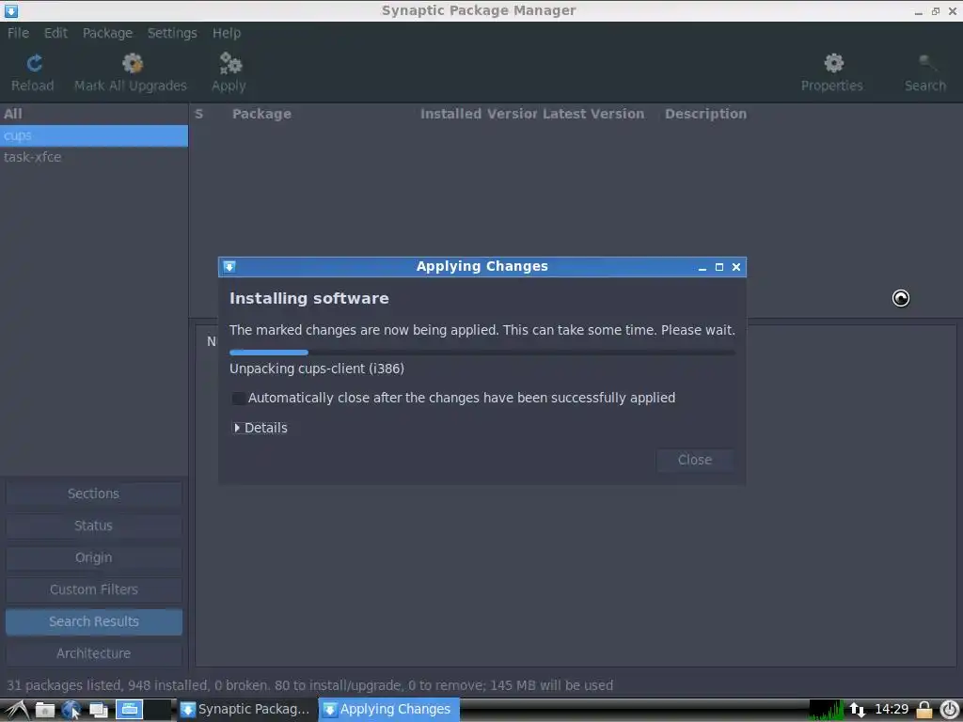This screenshot has height=722, width=963.
Task: Click the Search Results filter button
Action: [94, 621]
